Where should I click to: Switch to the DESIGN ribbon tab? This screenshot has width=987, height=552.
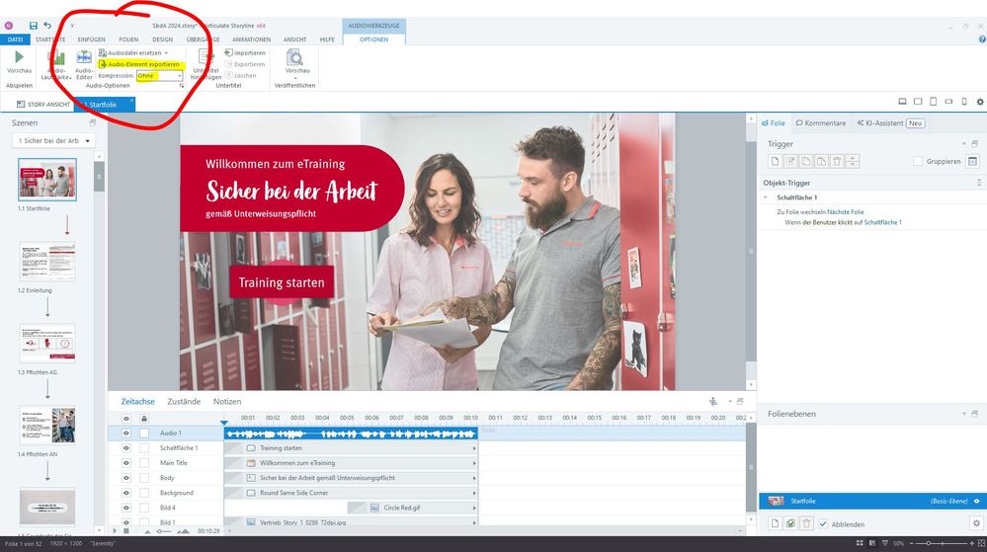point(162,39)
